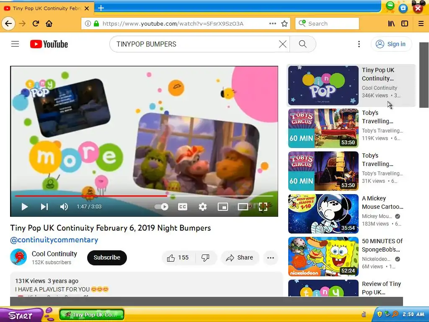This screenshot has height=322, width=429.
Task: Open the Cool Continuity name under first suggestion
Action: 380,88
